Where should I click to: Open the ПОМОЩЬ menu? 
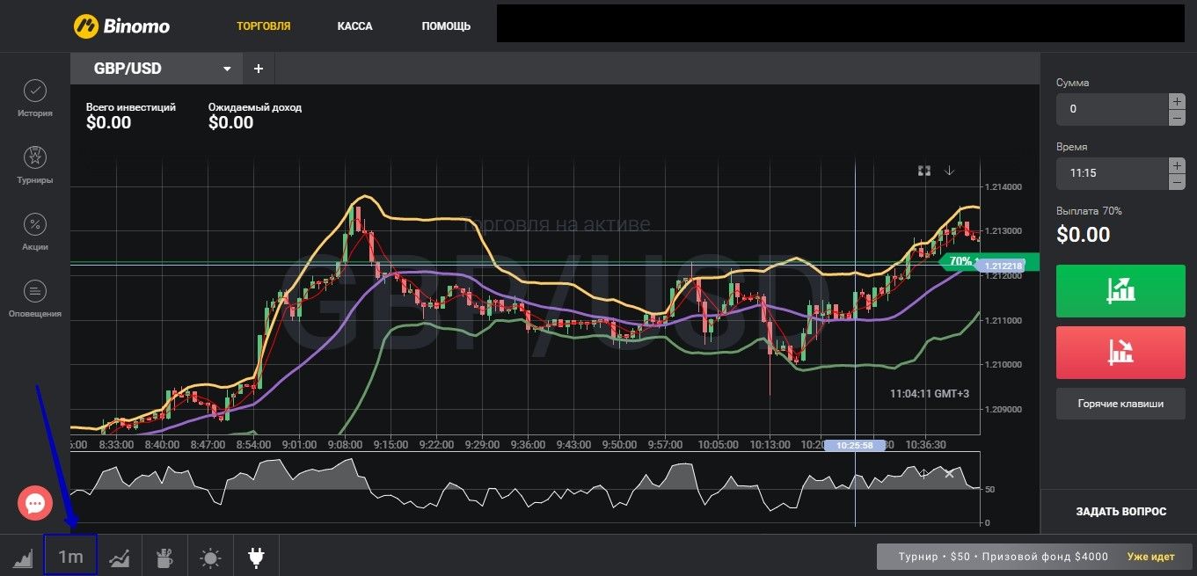coord(446,26)
